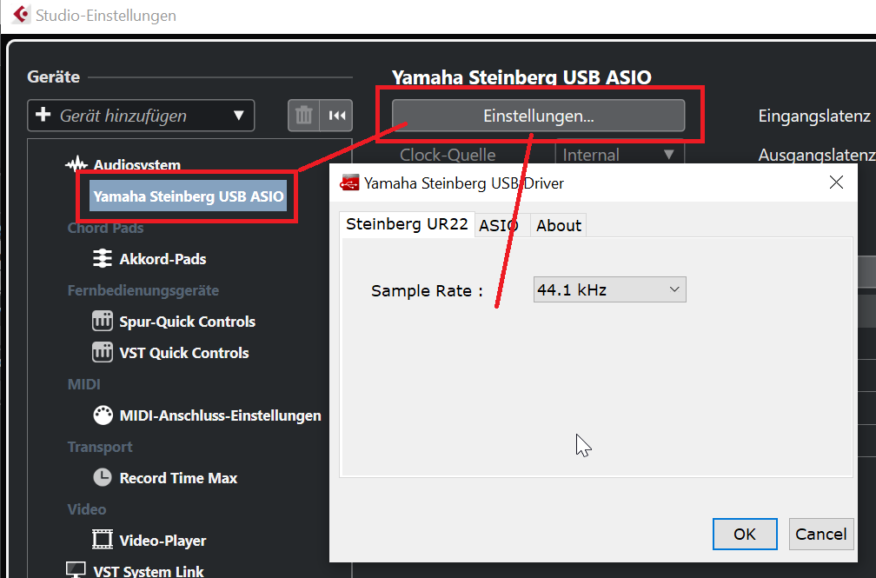
Task: Click the MIDI-Anschluss-Einstellungen connector icon
Action: (x=103, y=415)
